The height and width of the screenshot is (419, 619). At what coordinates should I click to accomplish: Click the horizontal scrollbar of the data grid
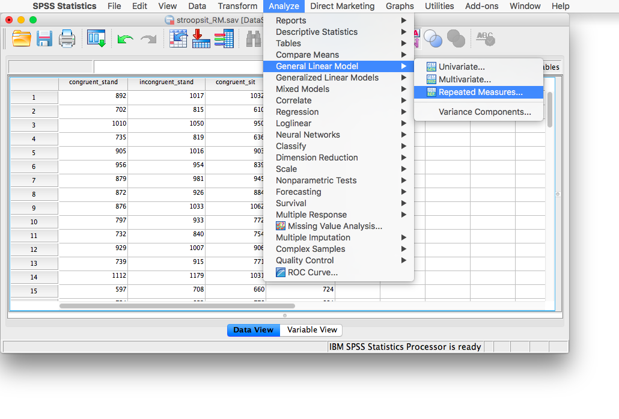(177, 306)
